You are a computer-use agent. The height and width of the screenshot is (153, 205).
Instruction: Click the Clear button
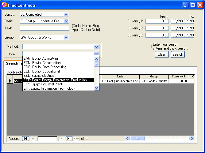pos(162,54)
